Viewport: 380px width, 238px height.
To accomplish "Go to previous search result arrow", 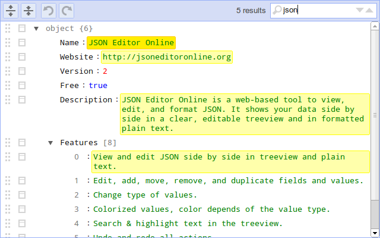I will coord(369,10).
